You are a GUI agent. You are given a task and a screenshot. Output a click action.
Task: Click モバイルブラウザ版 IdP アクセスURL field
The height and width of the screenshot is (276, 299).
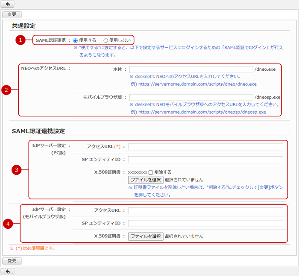coord(205,210)
